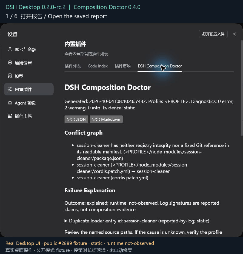Click the 'session-cleaner has neither registry integrity' bullet
243x254 pixels.
pyautogui.click(x=153, y=152)
